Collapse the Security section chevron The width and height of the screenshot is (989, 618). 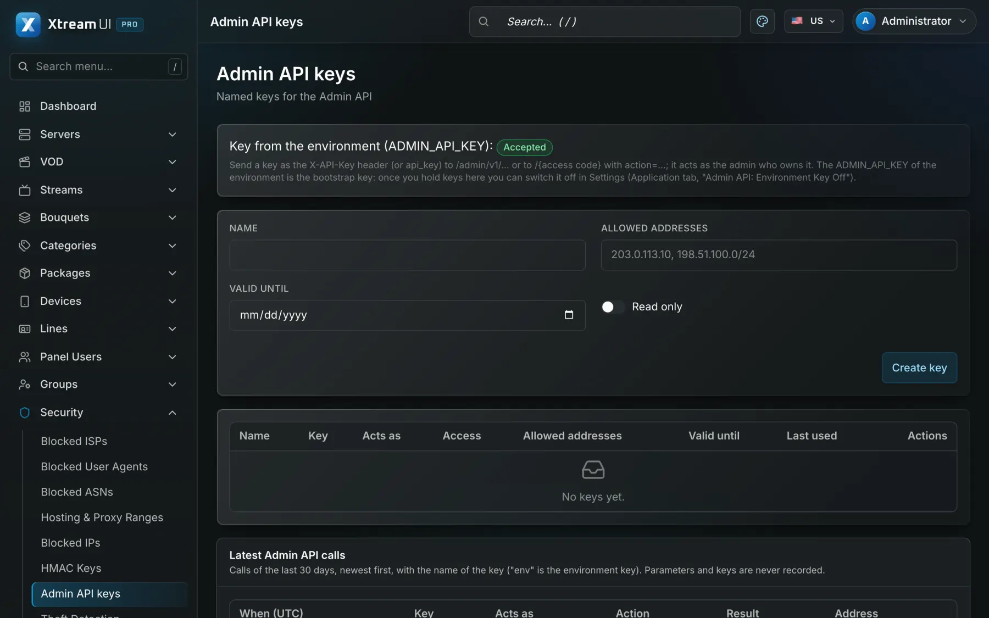click(x=172, y=412)
